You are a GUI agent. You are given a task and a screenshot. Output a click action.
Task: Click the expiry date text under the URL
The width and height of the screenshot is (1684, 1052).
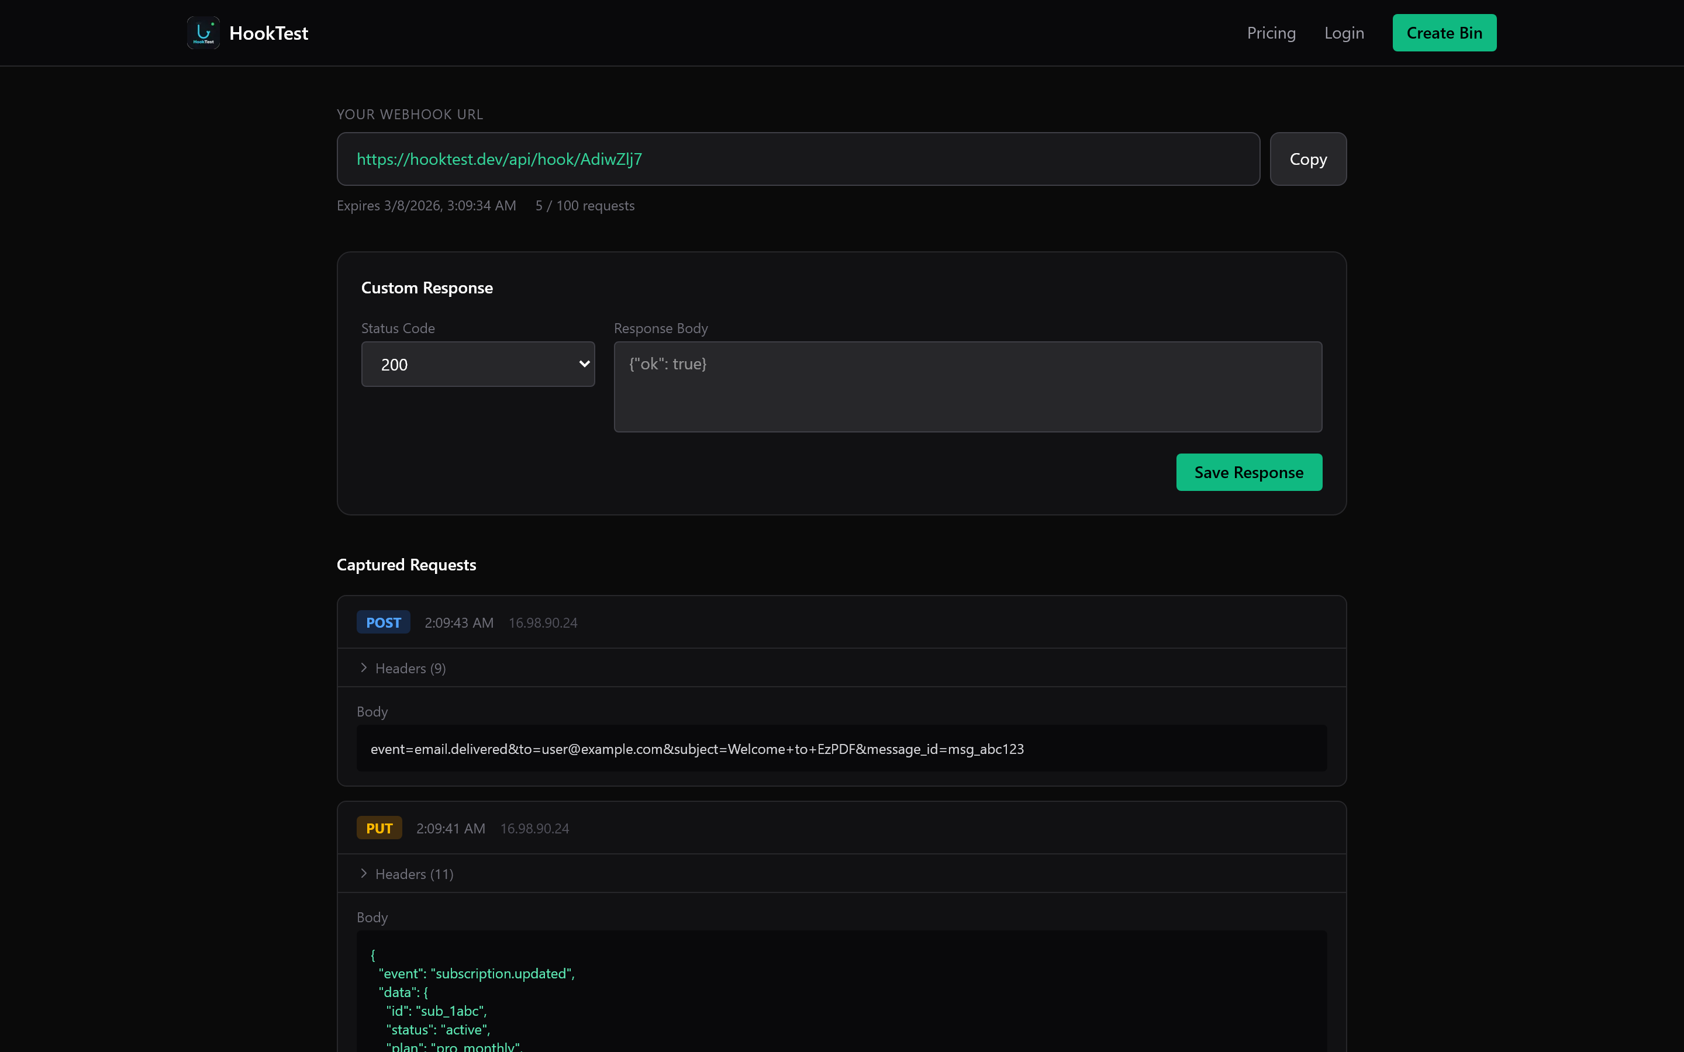(x=426, y=205)
